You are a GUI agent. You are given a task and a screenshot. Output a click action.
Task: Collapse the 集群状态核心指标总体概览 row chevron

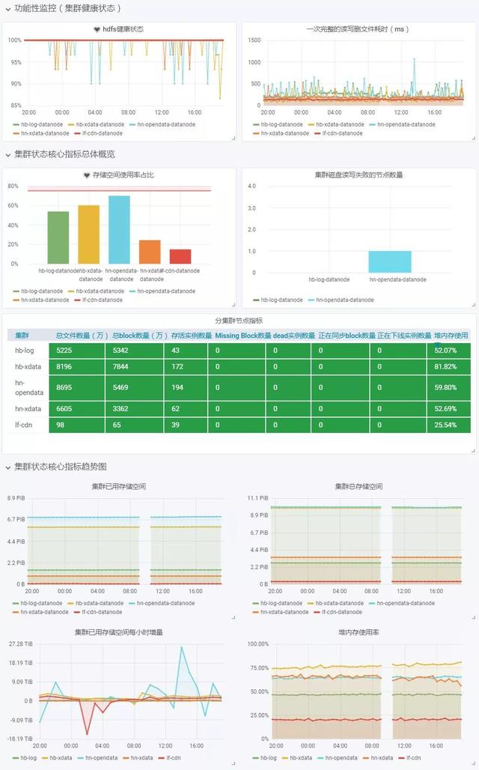click(7, 155)
